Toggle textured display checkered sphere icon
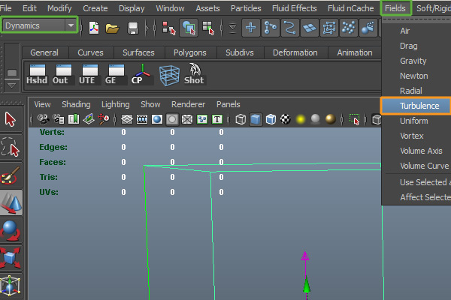The width and height of the screenshot is (451, 300). tap(286, 119)
